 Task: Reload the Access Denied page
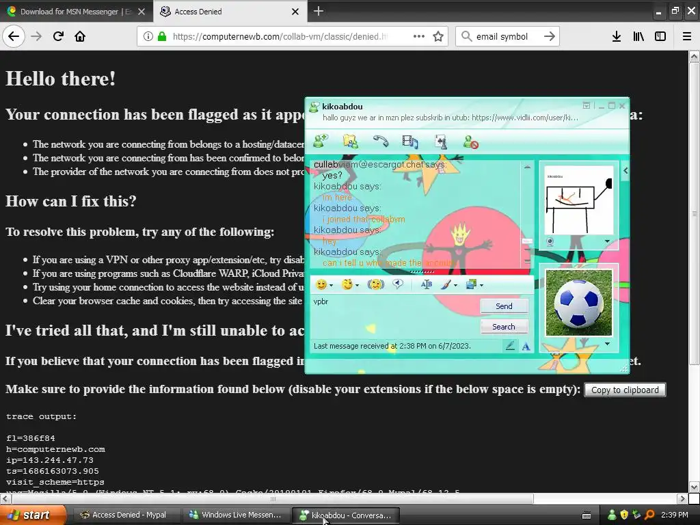coord(58,36)
